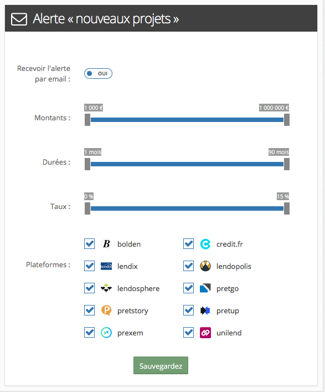Click the lendosphere logo icon
Viewport: 325px width, 392px height.
pos(106,288)
